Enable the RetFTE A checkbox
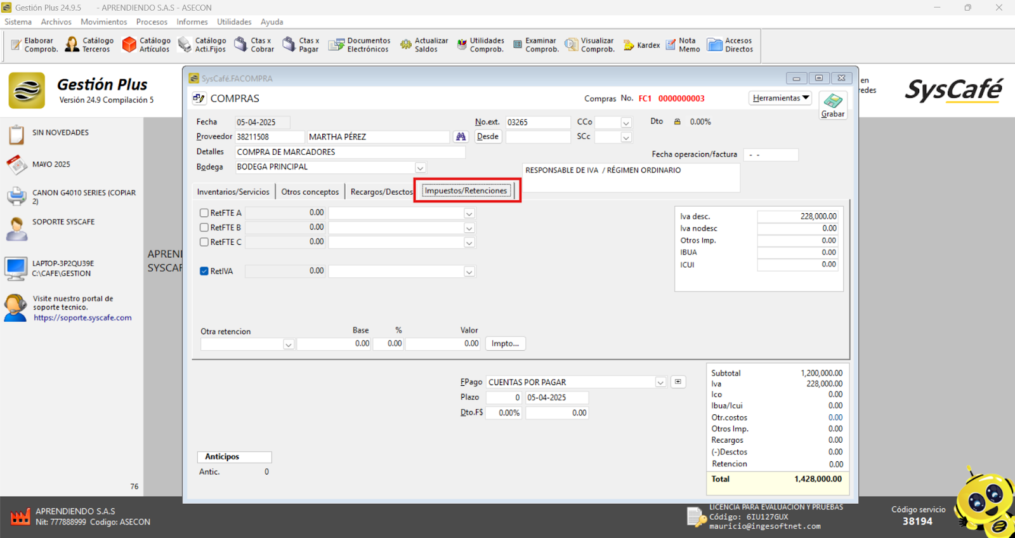Image resolution: width=1015 pixels, height=538 pixels. (x=204, y=213)
